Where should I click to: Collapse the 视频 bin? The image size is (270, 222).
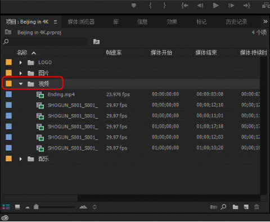click(x=21, y=84)
